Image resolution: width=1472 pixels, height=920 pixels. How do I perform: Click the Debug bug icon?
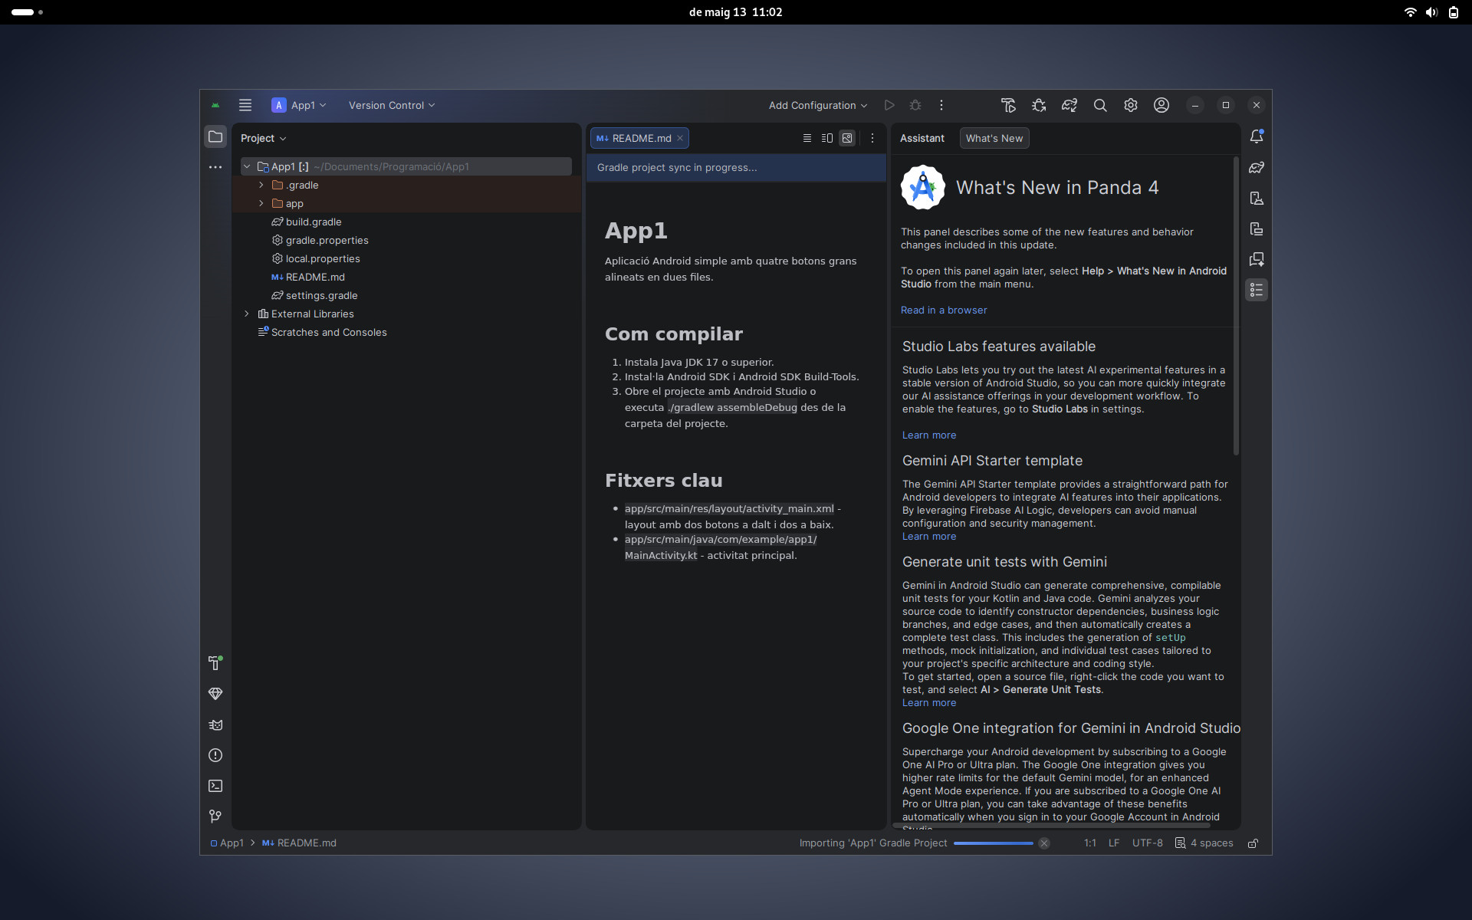915,105
